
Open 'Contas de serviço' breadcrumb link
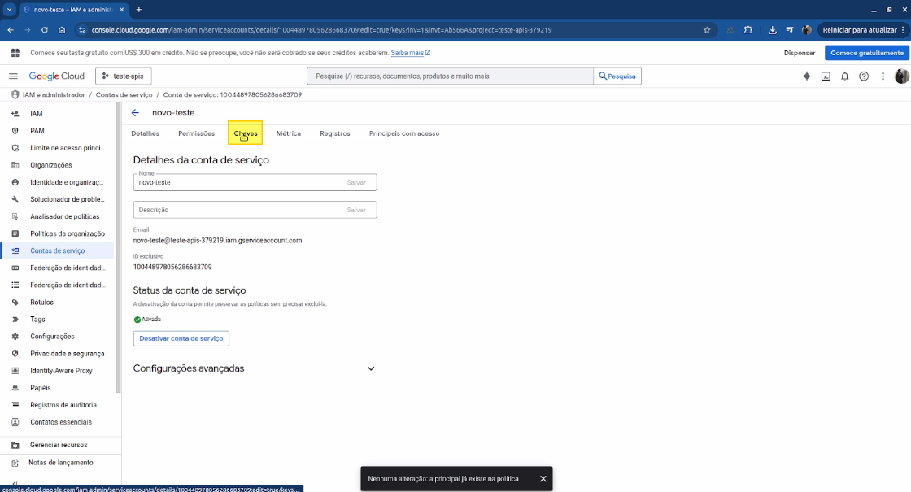pos(124,94)
